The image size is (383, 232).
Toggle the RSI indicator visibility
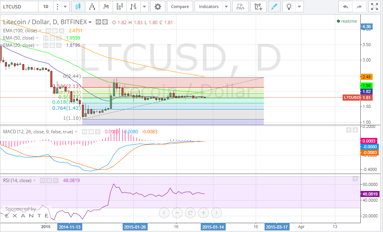tap(42, 180)
